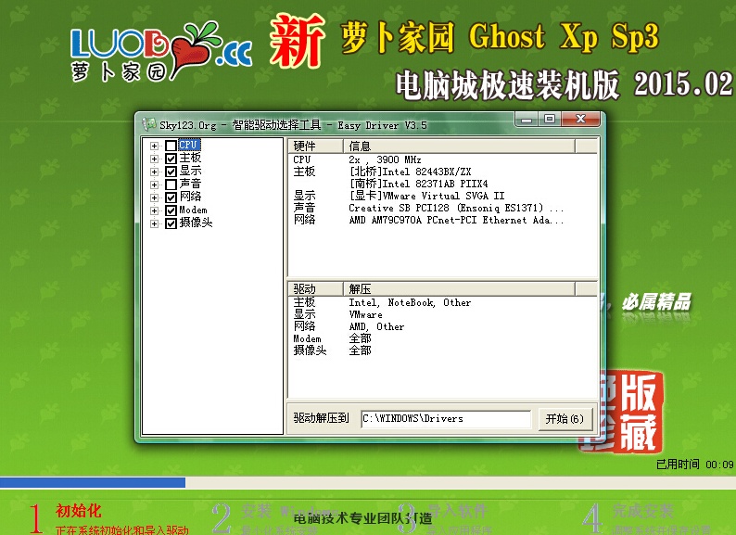The height and width of the screenshot is (535, 736).
Task: Toggle the Modem checkbox
Action: [171, 210]
